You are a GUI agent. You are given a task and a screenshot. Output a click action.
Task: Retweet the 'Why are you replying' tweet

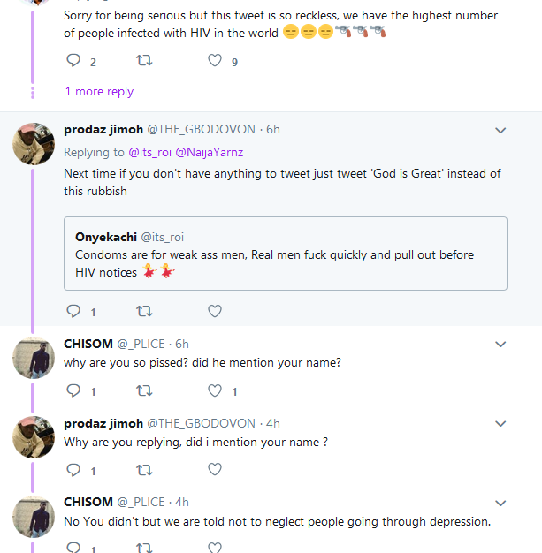tap(144, 470)
